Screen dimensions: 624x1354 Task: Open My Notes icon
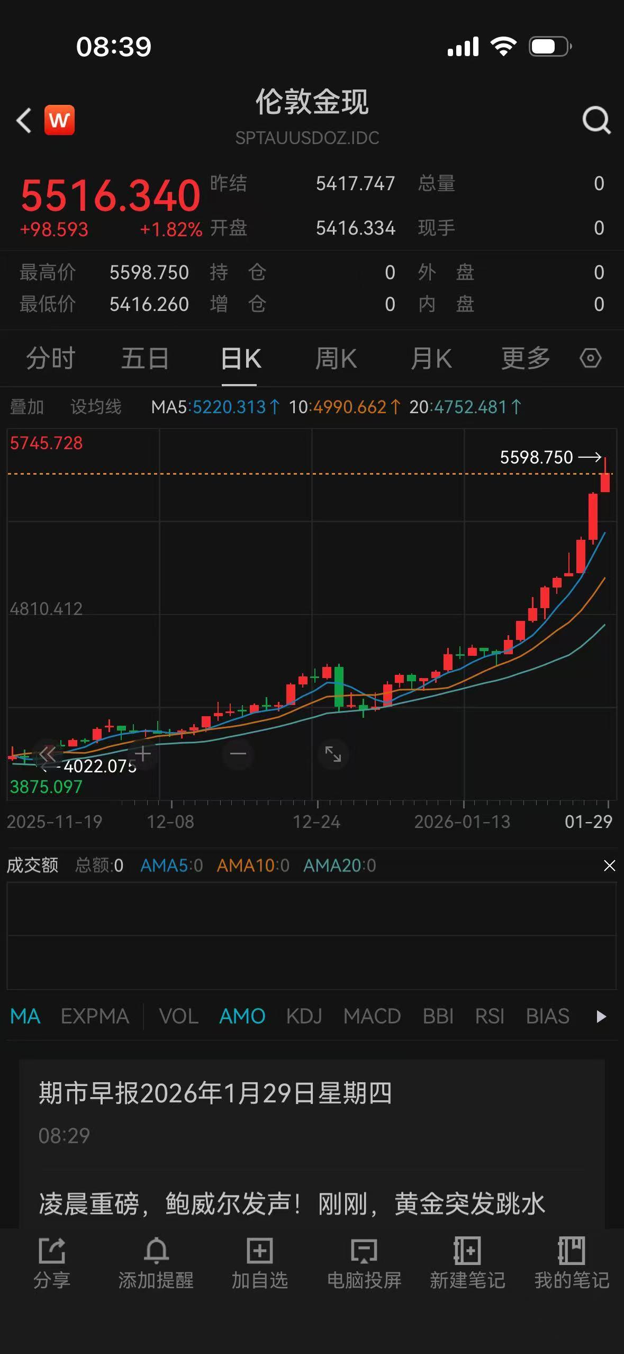(572, 1263)
